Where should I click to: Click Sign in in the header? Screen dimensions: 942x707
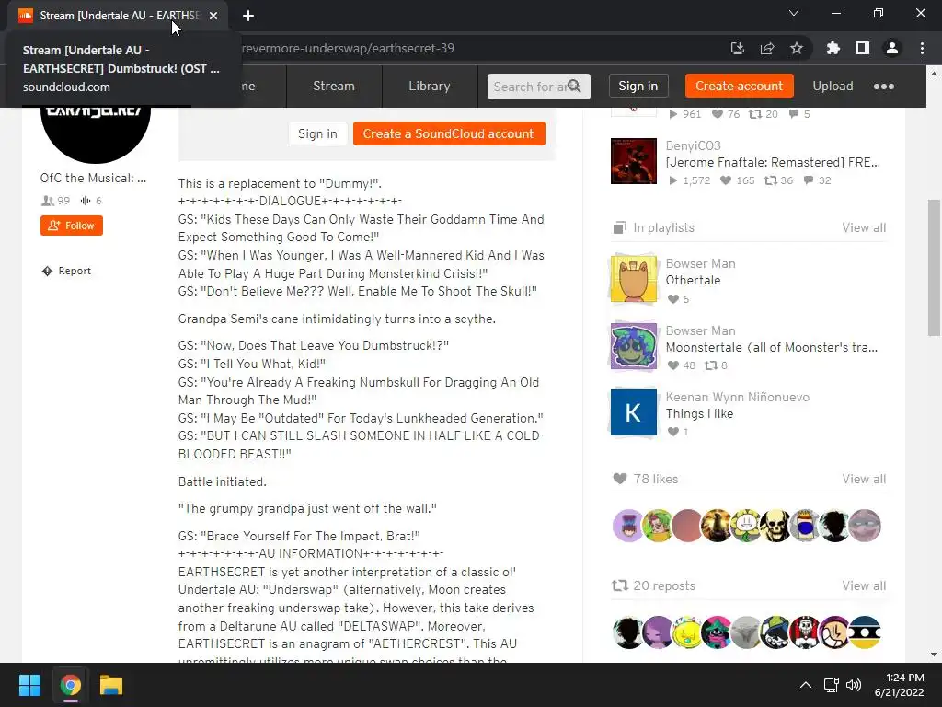pos(638,86)
